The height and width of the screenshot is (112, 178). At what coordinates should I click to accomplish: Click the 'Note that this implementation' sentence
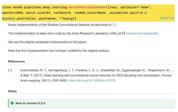59,51
